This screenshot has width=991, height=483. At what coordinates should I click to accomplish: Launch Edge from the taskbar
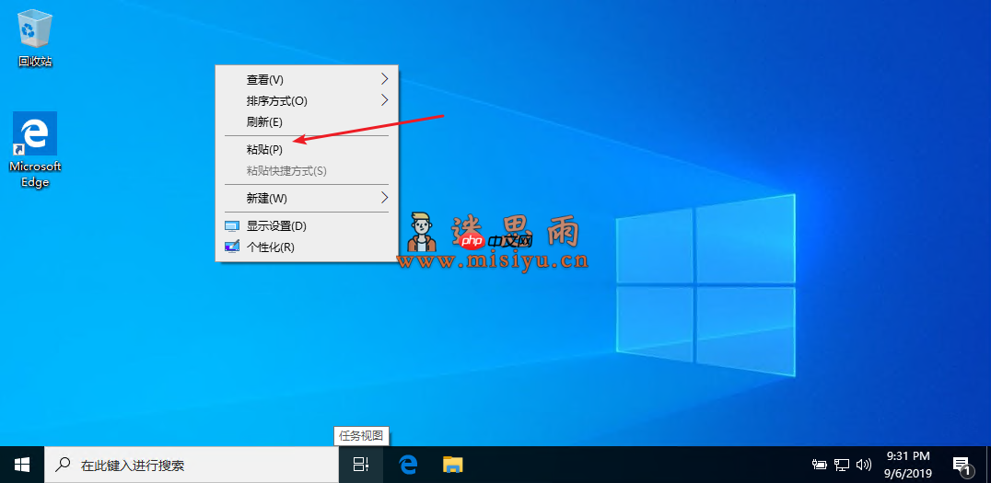[x=408, y=466]
